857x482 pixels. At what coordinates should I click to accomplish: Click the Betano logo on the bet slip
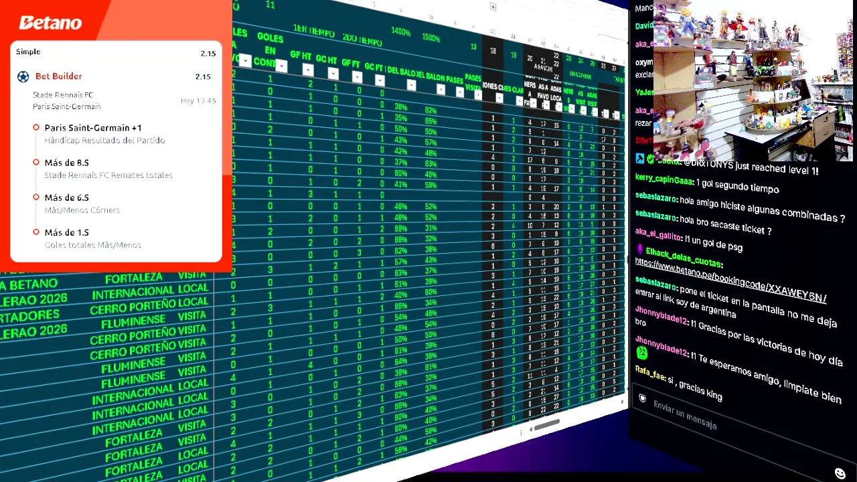click(50, 23)
